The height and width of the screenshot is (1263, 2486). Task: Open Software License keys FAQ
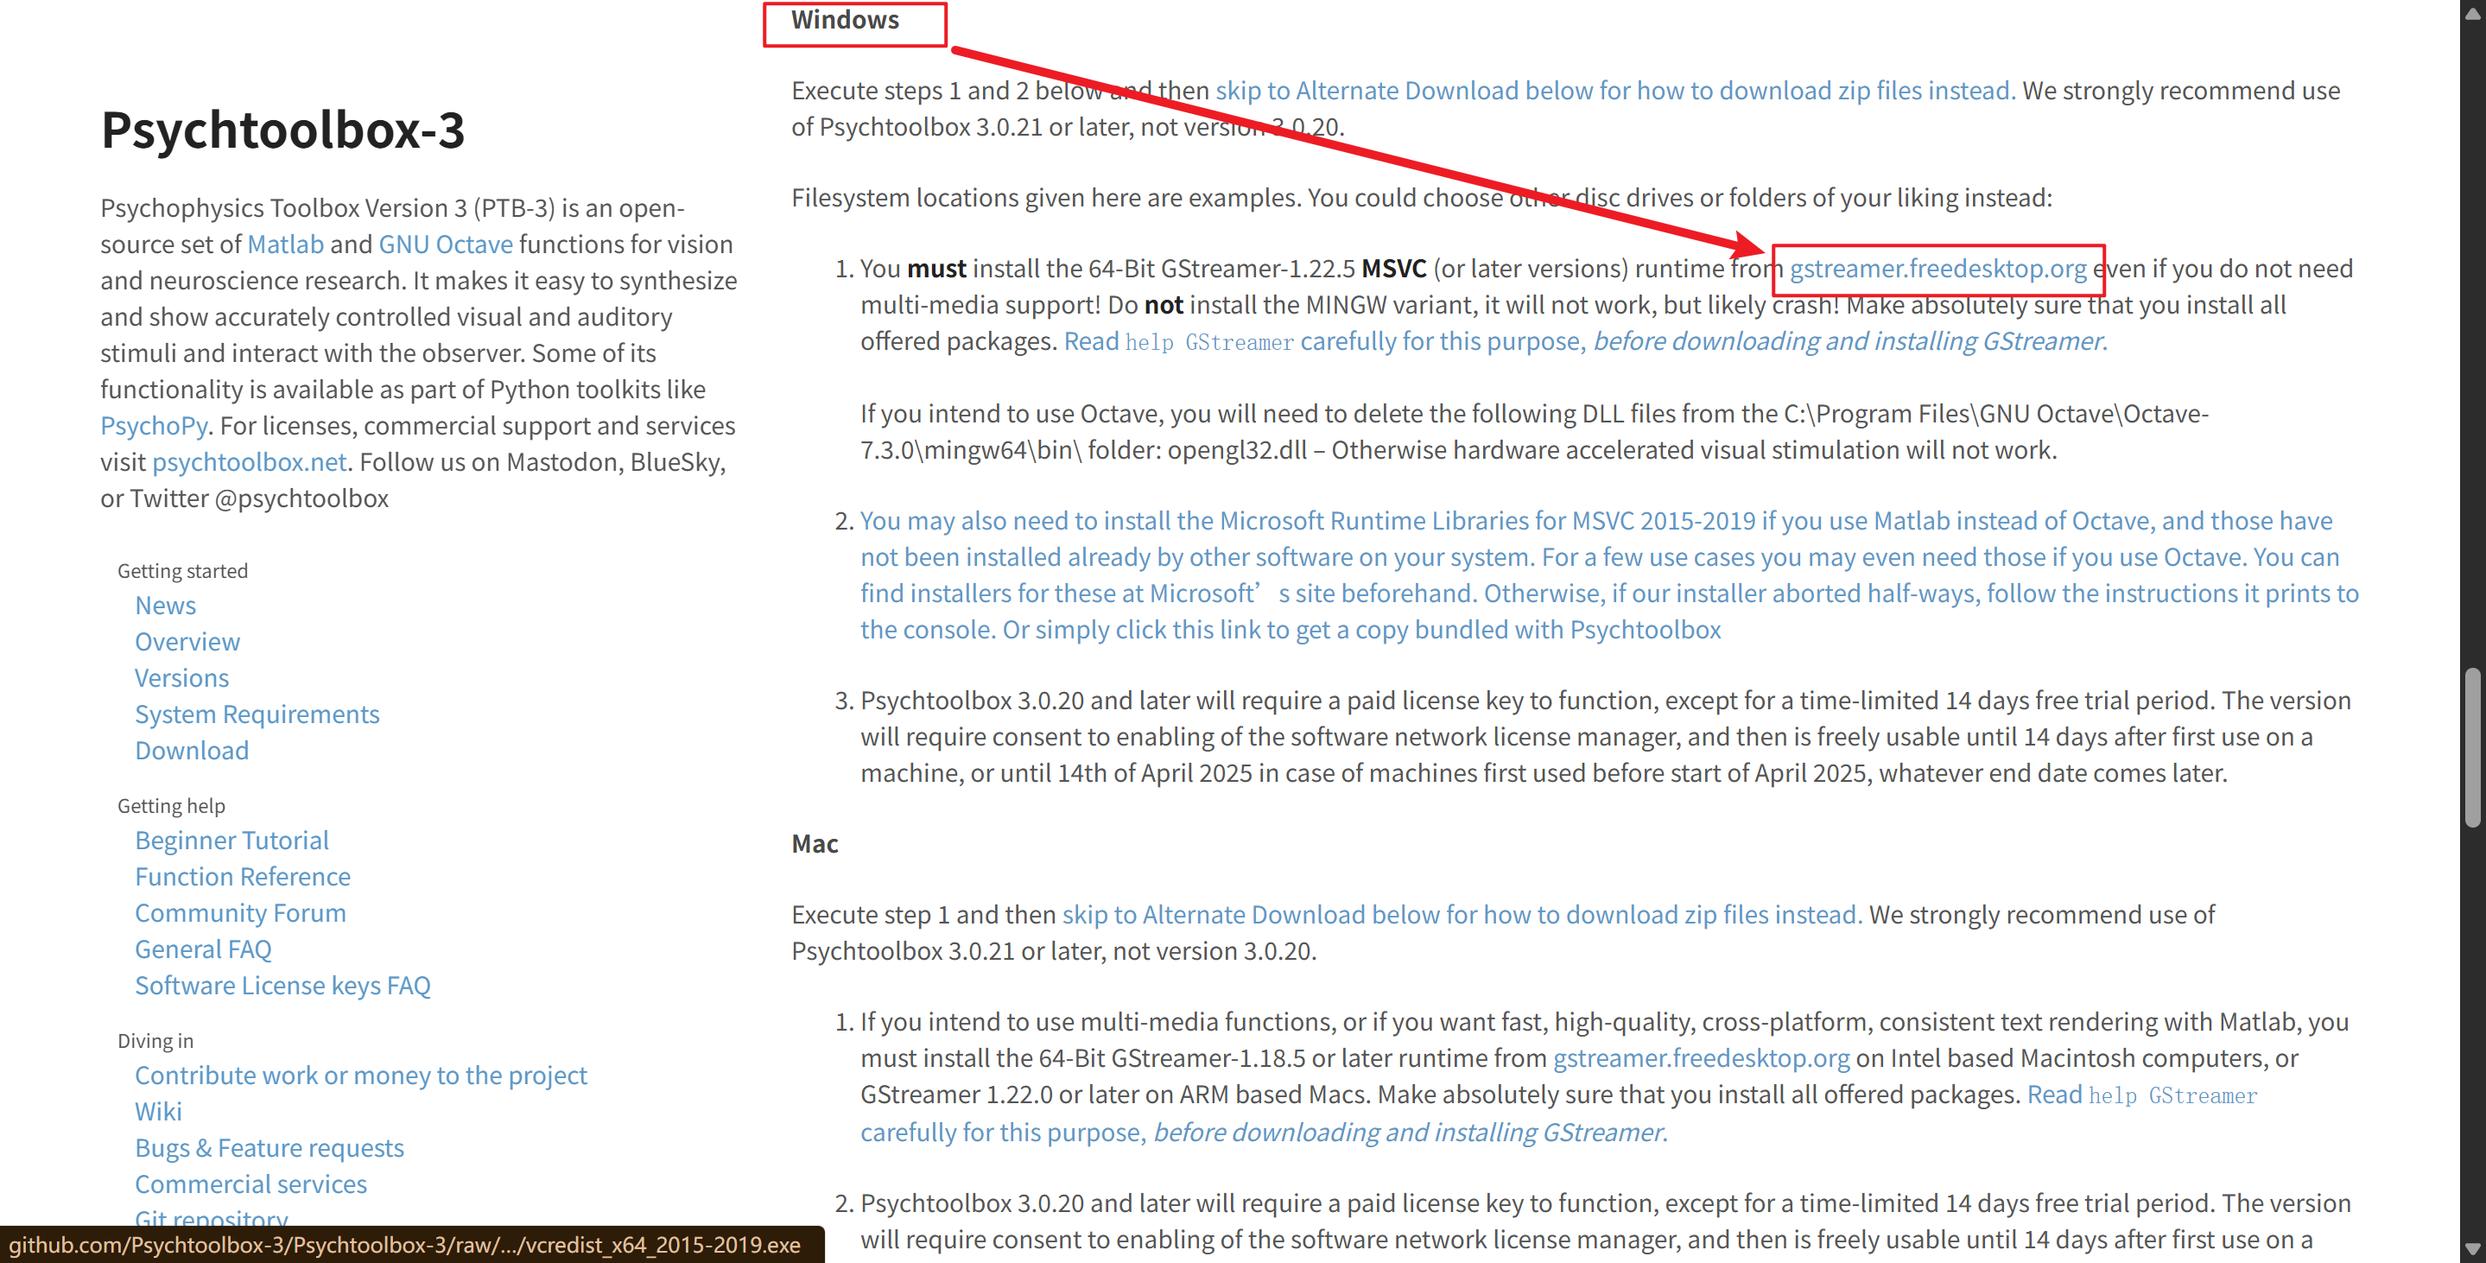pos(282,985)
